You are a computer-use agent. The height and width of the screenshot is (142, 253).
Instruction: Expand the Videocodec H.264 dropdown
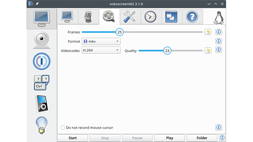click(x=101, y=50)
